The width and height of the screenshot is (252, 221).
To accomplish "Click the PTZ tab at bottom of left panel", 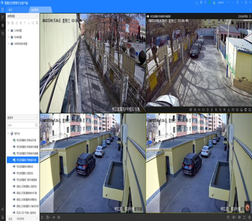I will coord(10,219).
